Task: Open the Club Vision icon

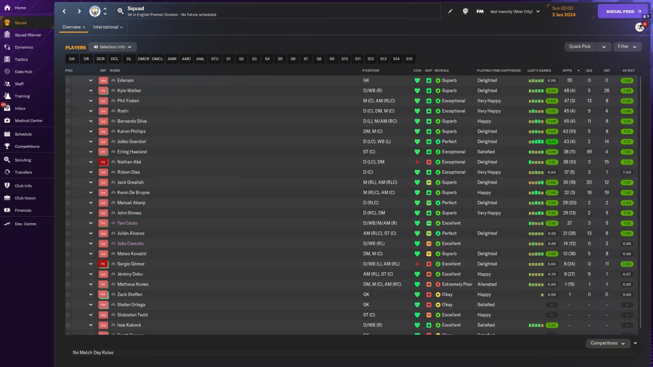Action: click(x=7, y=198)
